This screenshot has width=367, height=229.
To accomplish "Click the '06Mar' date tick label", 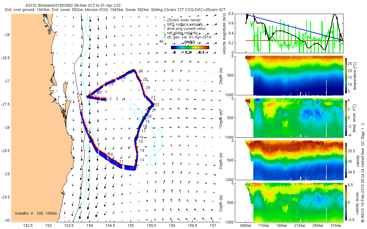I will pos(246,225).
